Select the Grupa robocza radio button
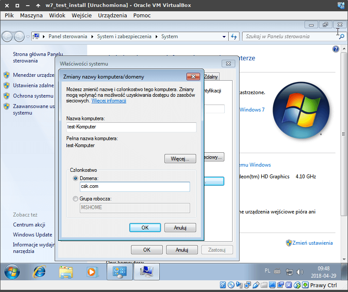 click(x=76, y=199)
